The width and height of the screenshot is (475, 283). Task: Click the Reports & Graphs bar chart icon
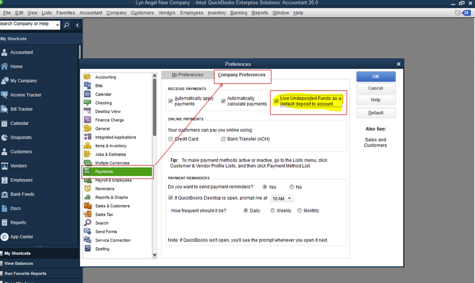[87, 197]
